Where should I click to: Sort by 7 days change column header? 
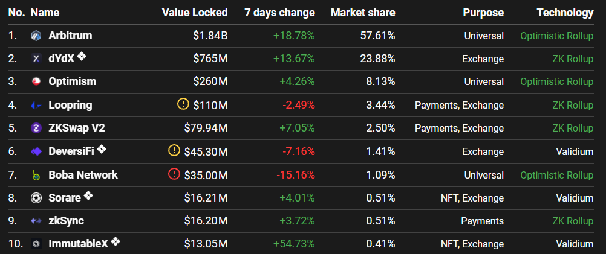(279, 13)
